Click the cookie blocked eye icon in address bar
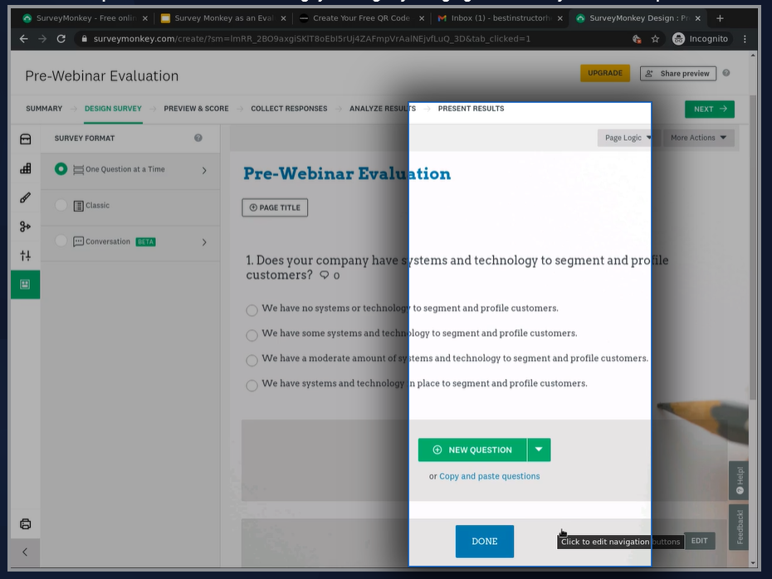 pos(637,39)
